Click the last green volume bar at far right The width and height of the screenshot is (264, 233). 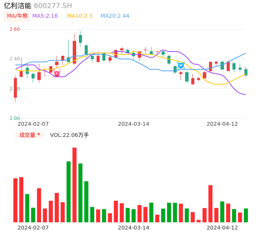tap(246, 215)
